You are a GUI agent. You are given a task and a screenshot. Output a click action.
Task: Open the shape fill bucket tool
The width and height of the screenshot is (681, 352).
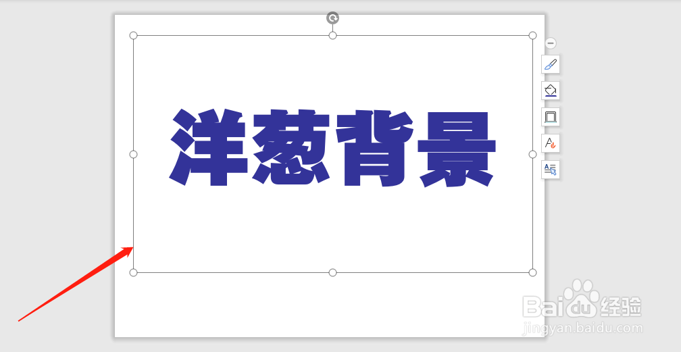click(x=550, y=91)
